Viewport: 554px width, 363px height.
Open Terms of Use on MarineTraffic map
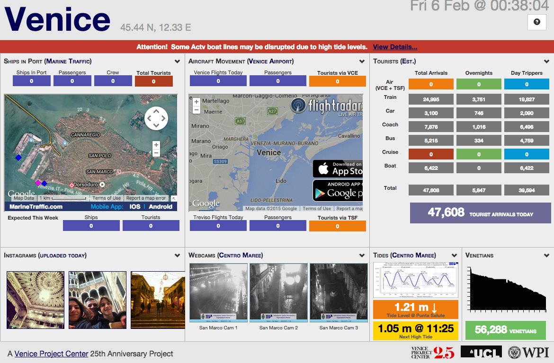click(x=107, y=198)
